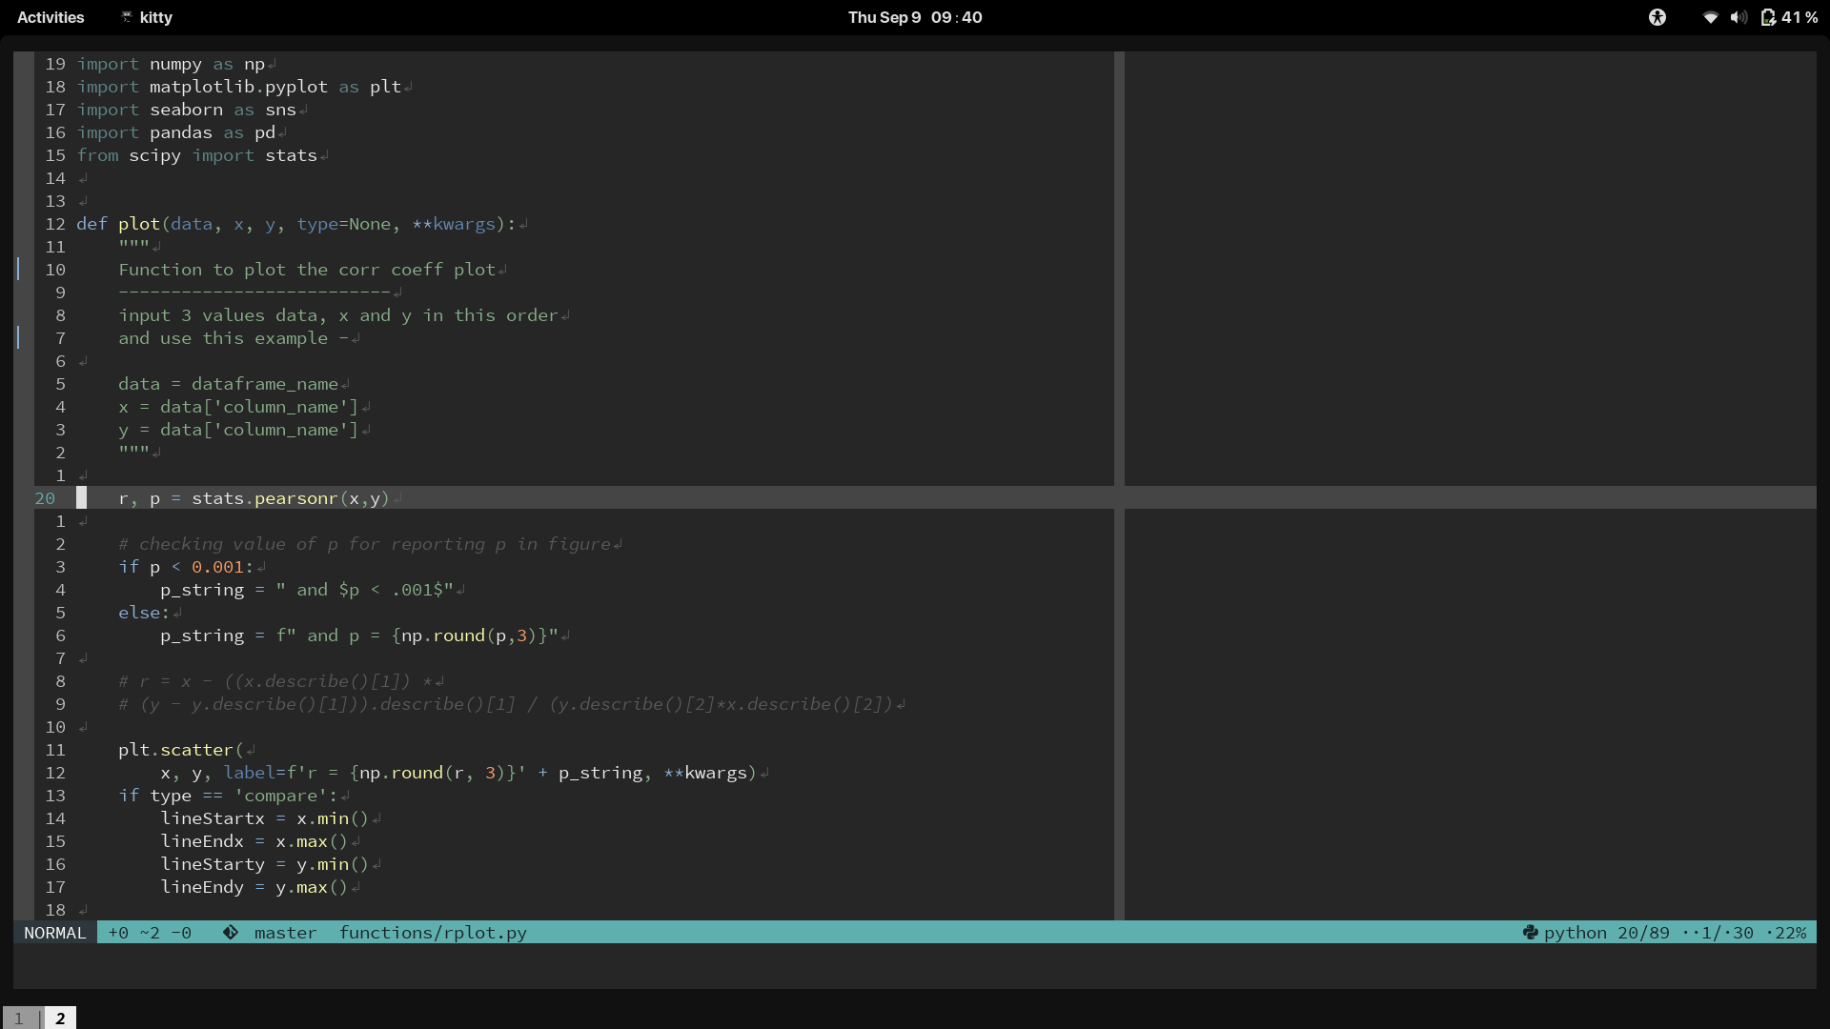This screenshot has width=1830, height=1029.
Task: Click the Python filetype icon in statusline
Action: pos(1530,933)
